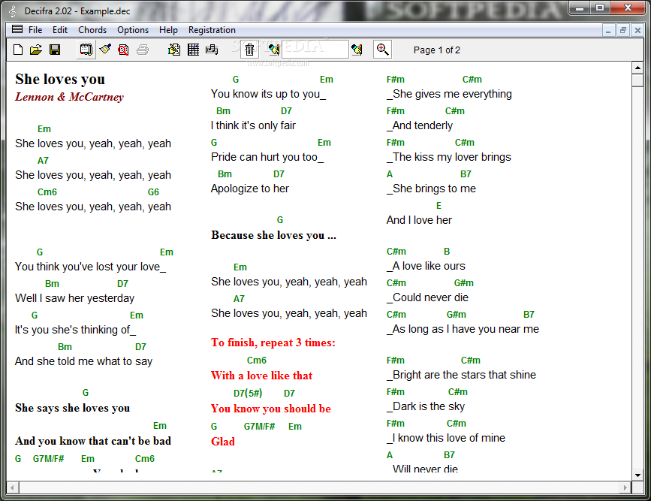Click the toolbar icon after the grid icon

212,50
